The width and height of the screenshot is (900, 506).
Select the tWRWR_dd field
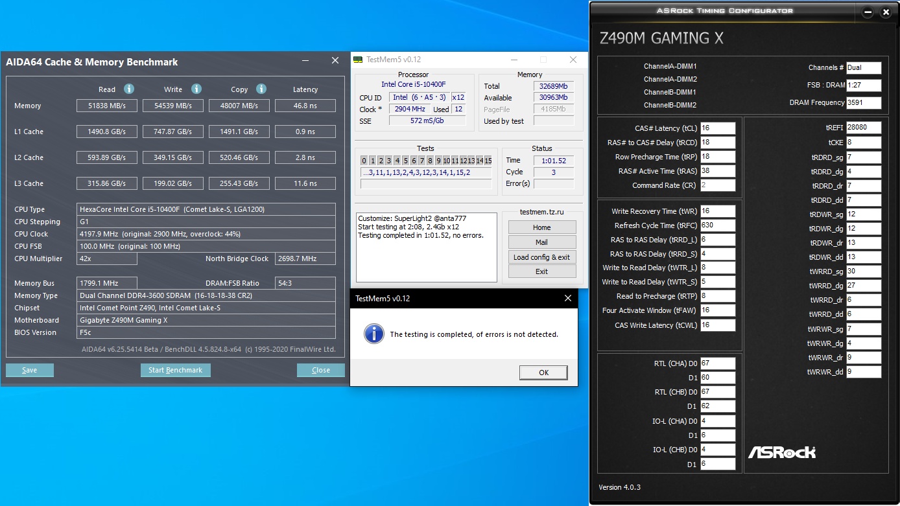[864, 372]
